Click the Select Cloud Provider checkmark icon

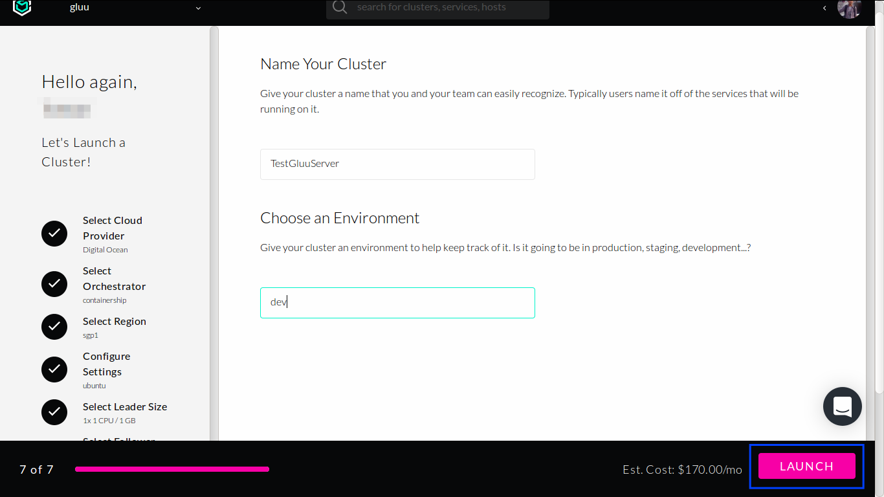[54, 234]
